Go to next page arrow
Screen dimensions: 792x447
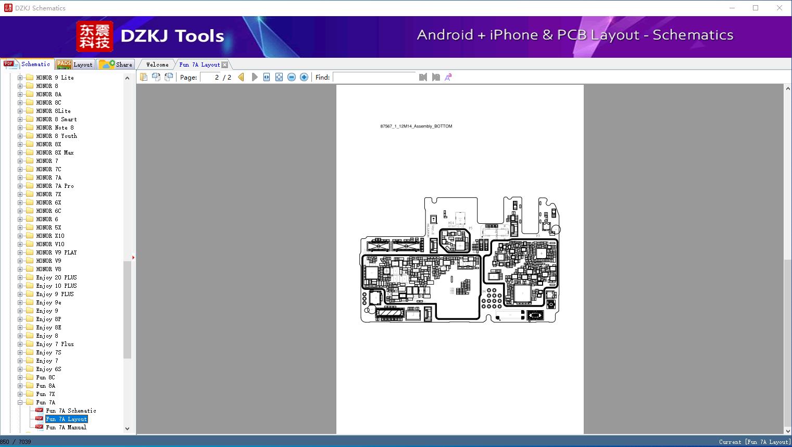pos(255,77)
